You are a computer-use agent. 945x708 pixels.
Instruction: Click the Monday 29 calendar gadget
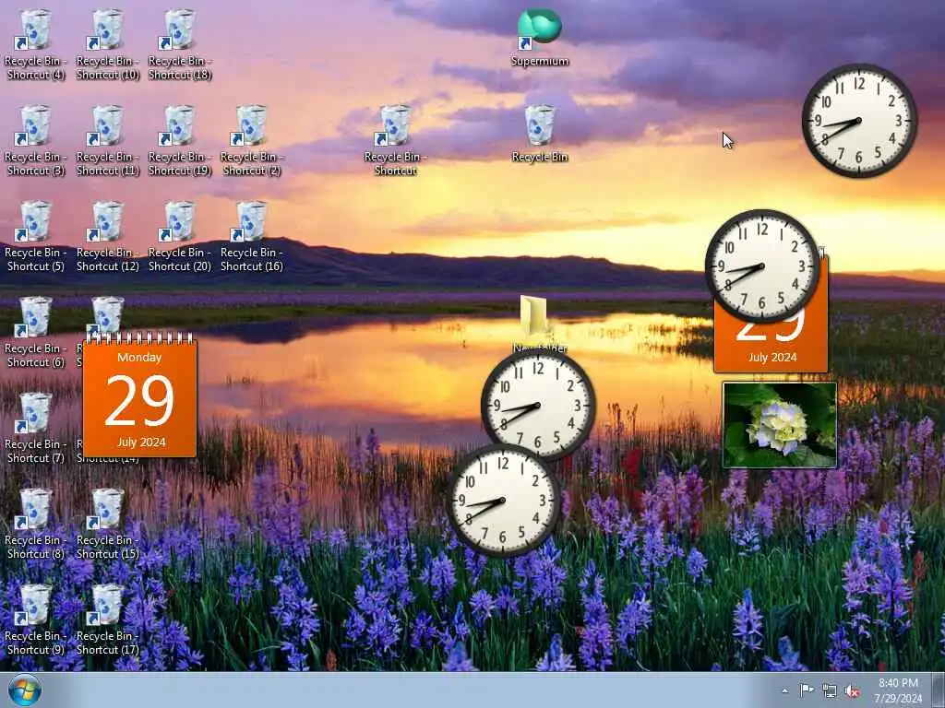coord(140,395)
